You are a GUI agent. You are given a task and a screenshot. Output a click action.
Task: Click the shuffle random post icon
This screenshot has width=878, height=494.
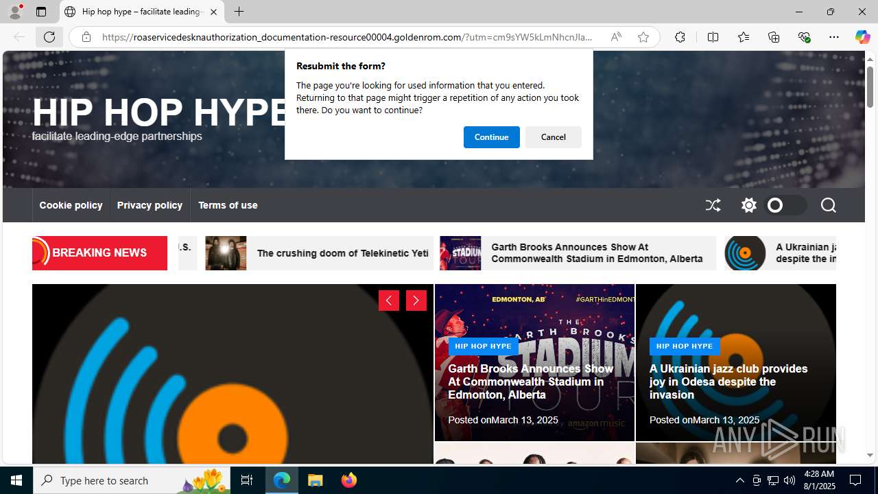point(713,205)
